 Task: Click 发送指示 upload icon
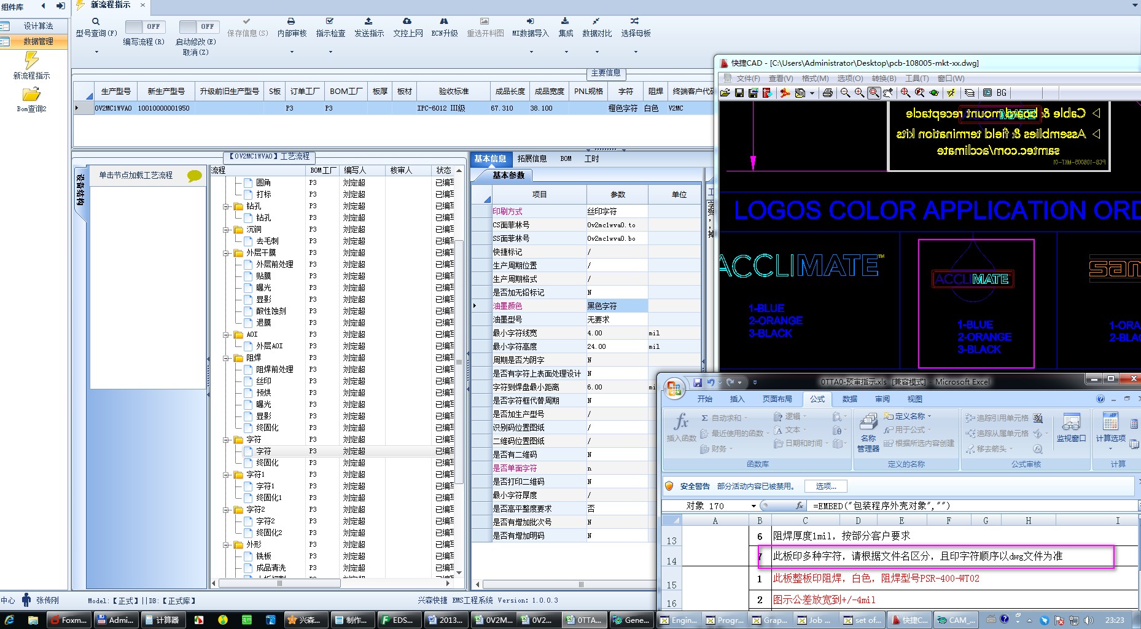click(x=368, y=21)
